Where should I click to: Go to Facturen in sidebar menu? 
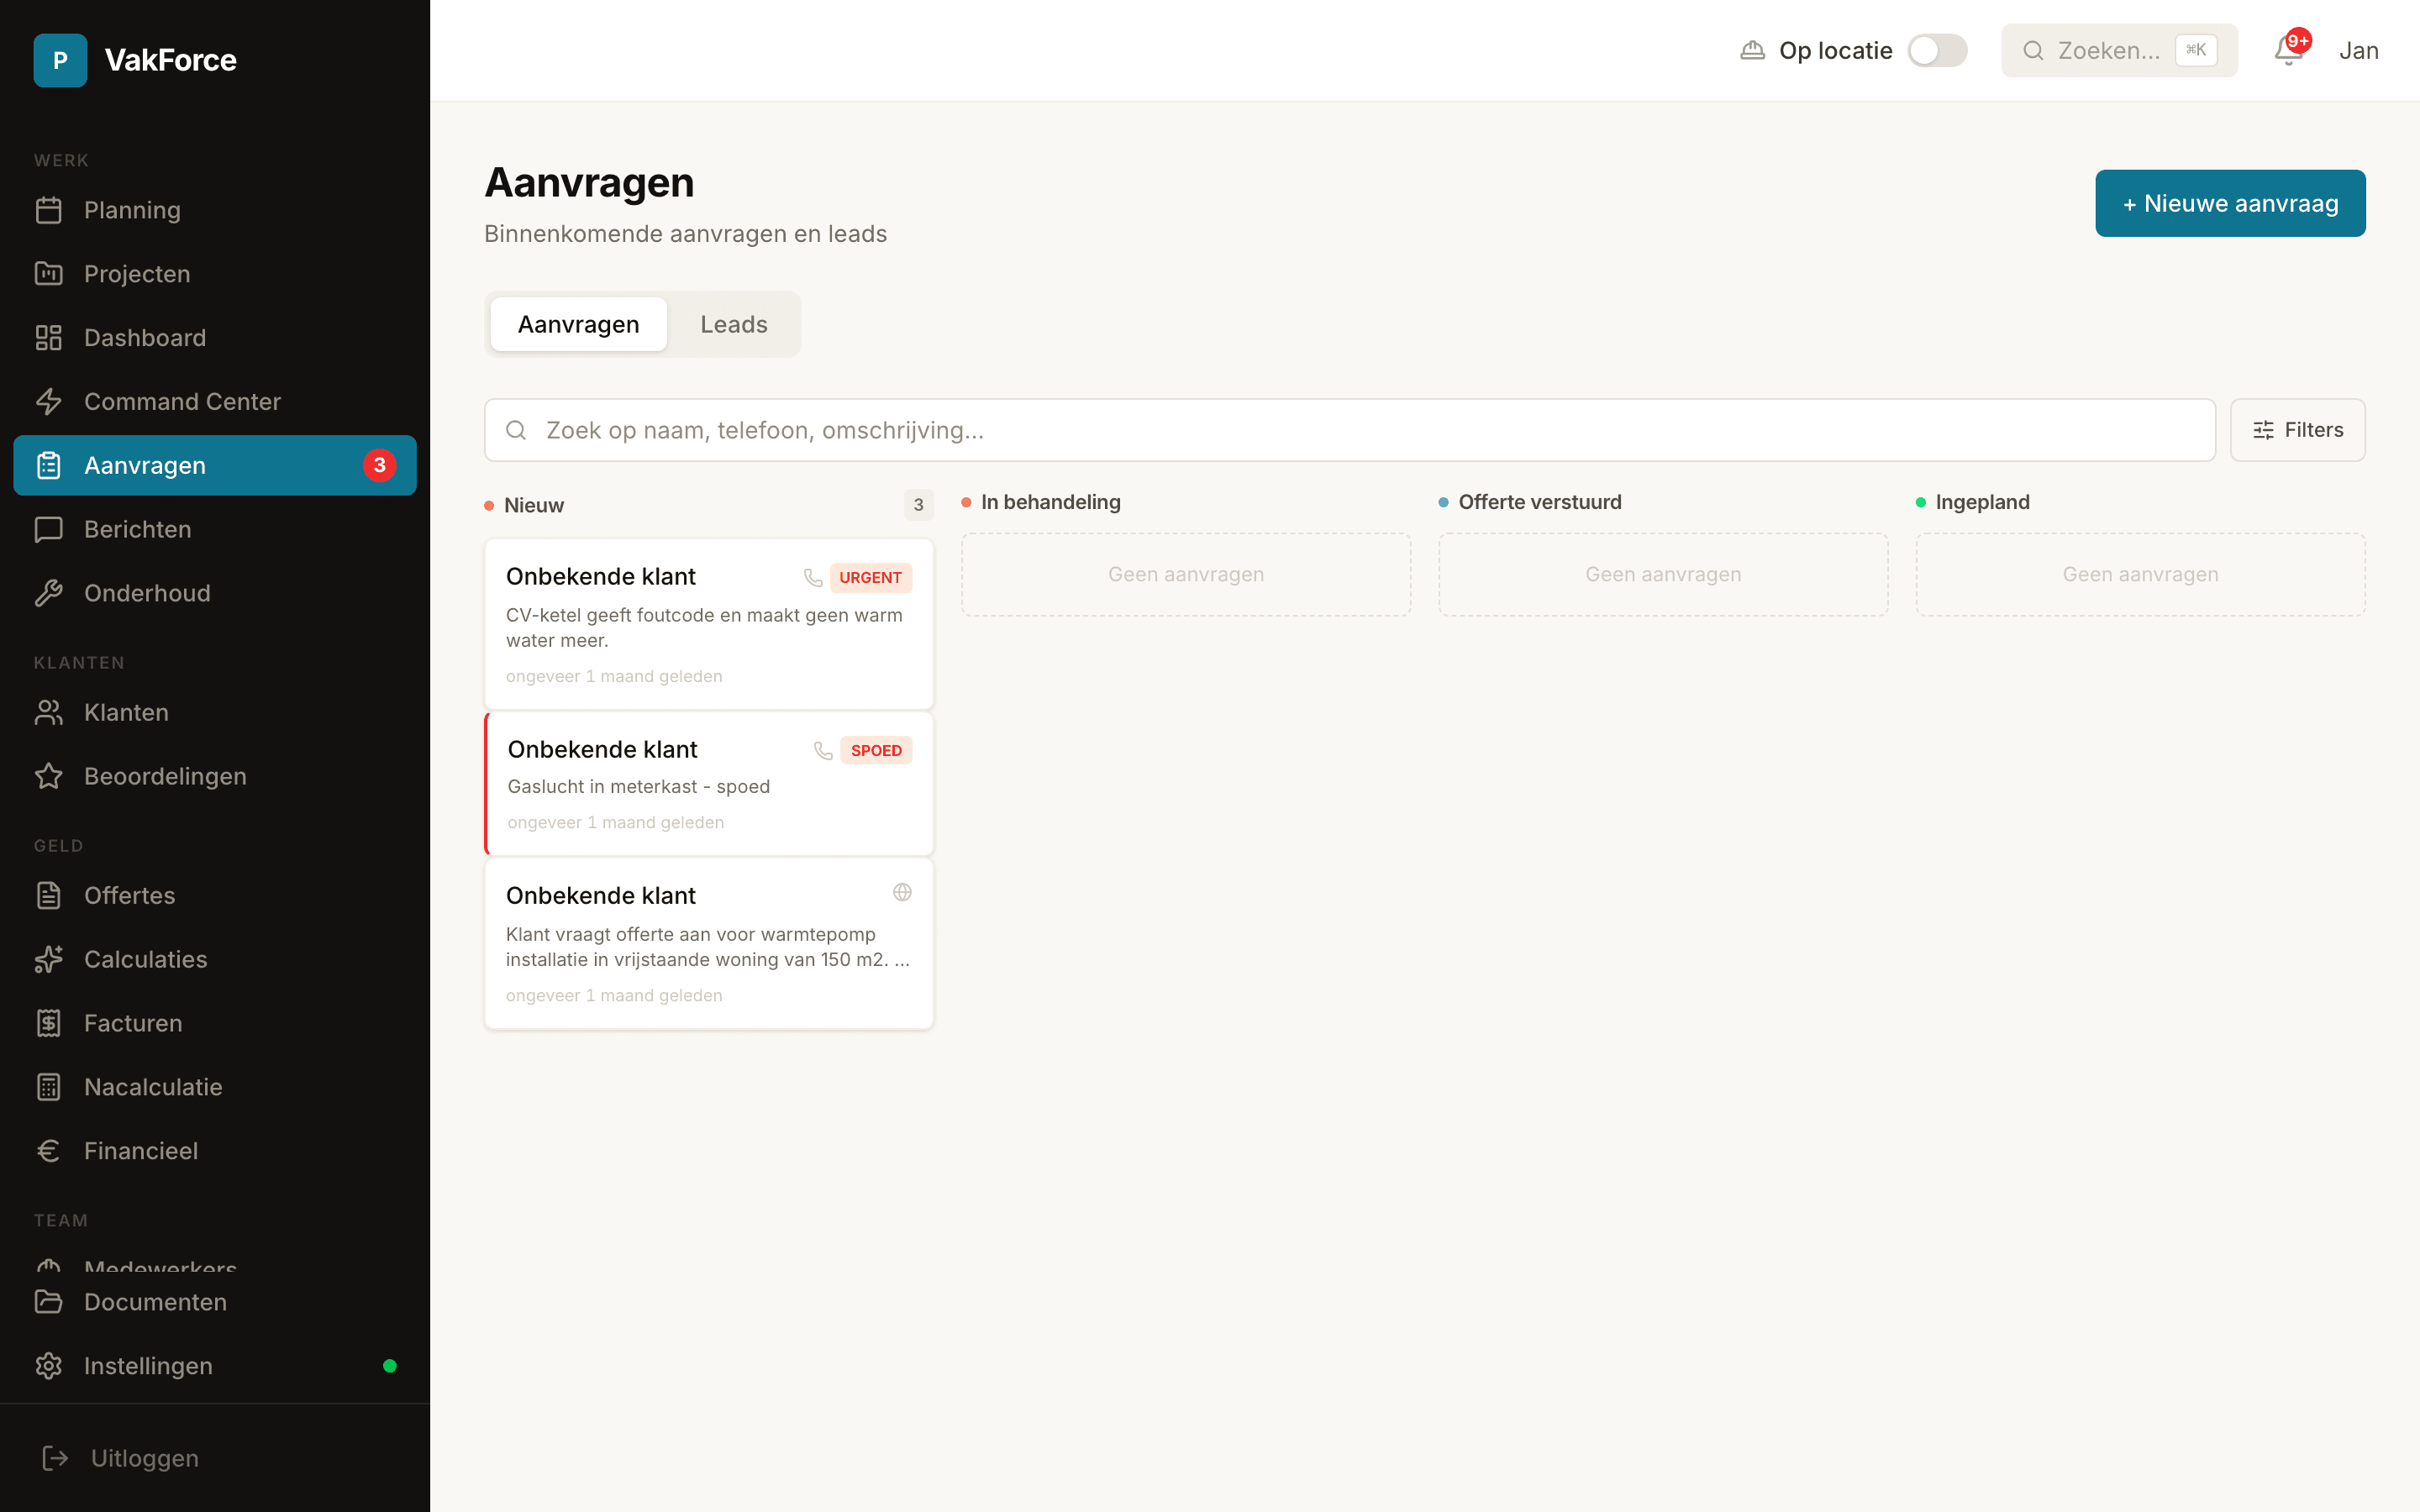point(215,1024)
